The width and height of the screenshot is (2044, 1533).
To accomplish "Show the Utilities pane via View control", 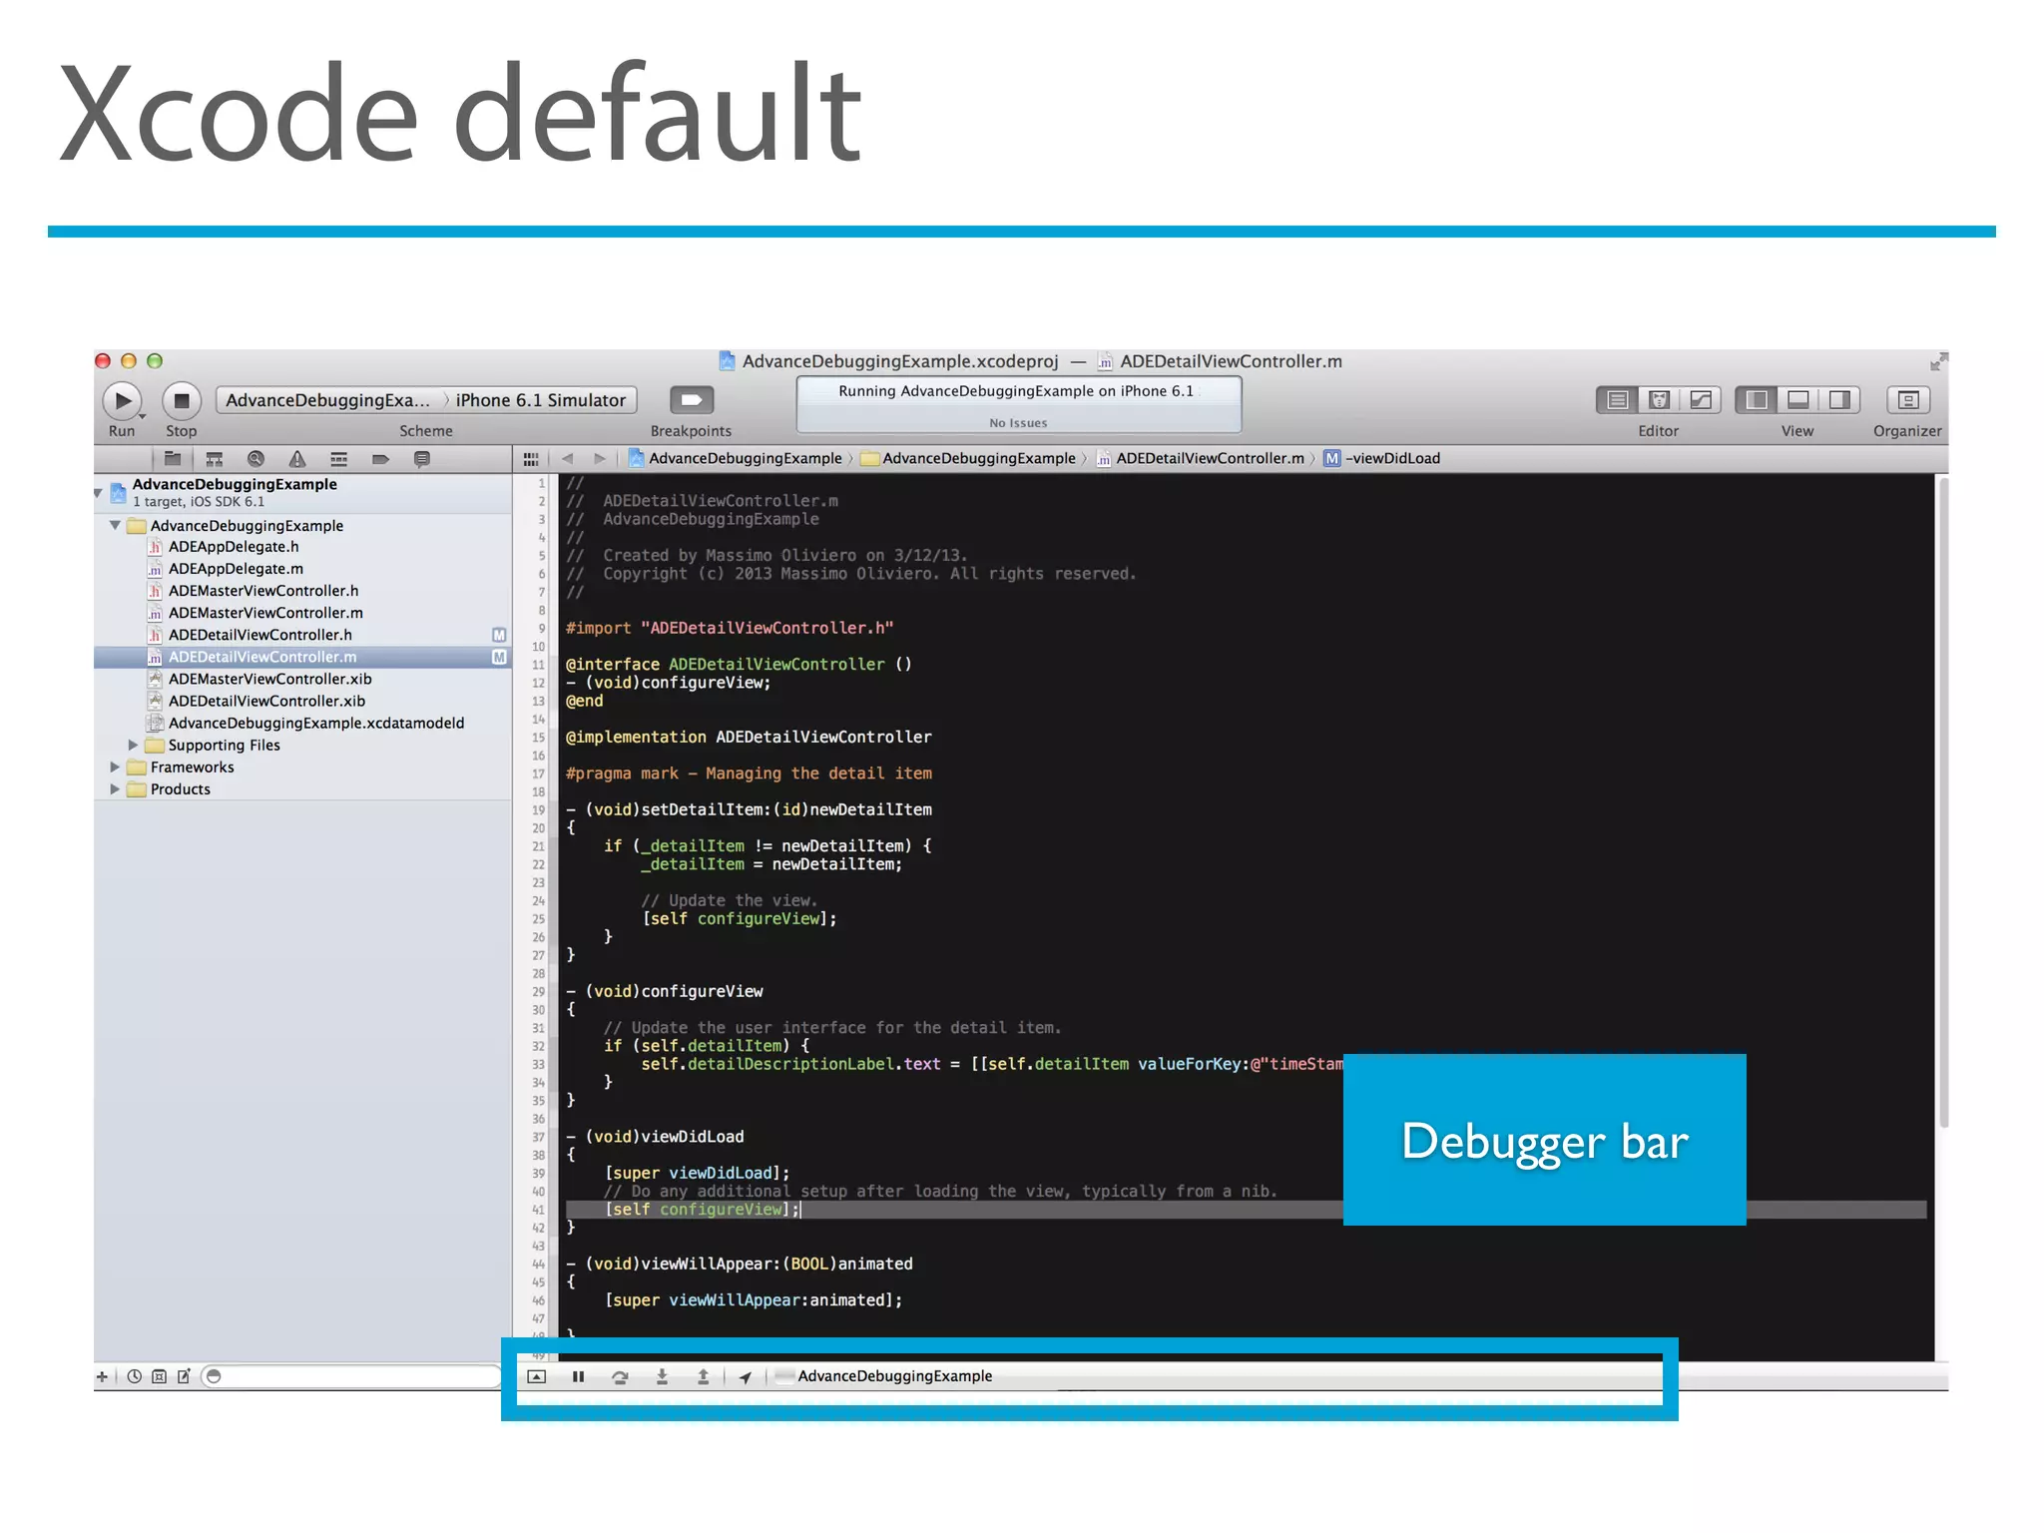I will tap(1838, 400).
